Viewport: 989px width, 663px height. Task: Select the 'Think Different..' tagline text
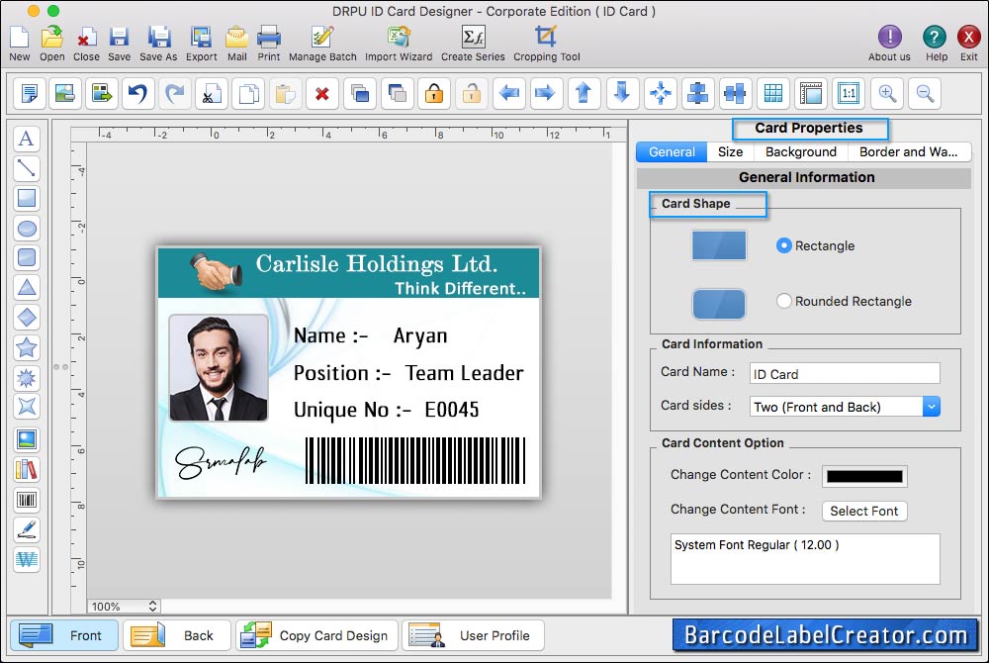click(460, 288)
